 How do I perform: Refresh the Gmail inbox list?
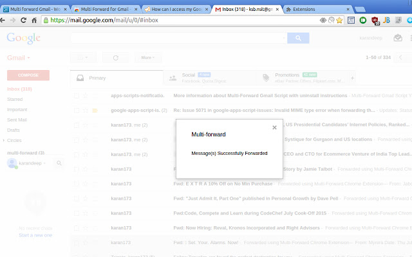point(116,58)
